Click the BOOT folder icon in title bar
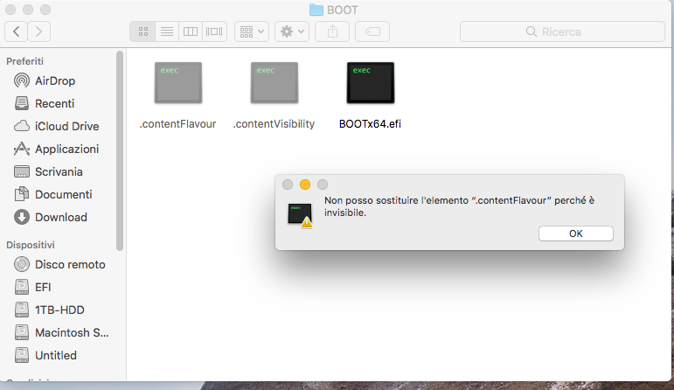 coord(316,10)
